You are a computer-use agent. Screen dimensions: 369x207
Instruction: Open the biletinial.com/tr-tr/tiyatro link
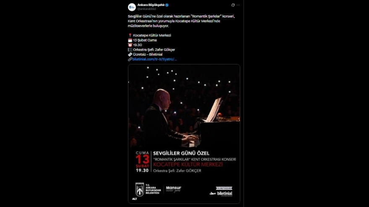click(x=154, y=59)
